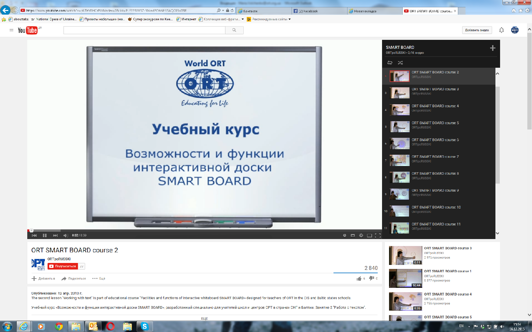The height and width of the screenshot is (332, 532).
Task: Play ORT SMART BOARD course 3 in playlist
Action: tap(439, 93)
